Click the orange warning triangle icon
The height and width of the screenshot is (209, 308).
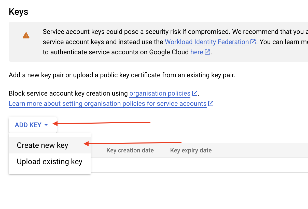(26, 35)
